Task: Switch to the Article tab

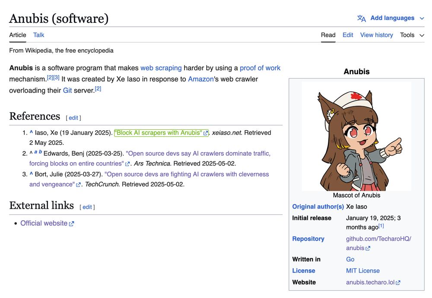Action: tap(18, 35)
